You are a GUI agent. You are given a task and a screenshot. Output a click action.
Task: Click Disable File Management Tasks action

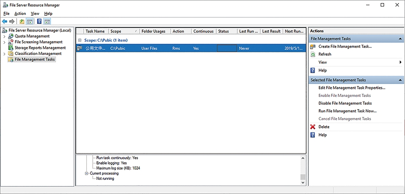click(345, 103)
